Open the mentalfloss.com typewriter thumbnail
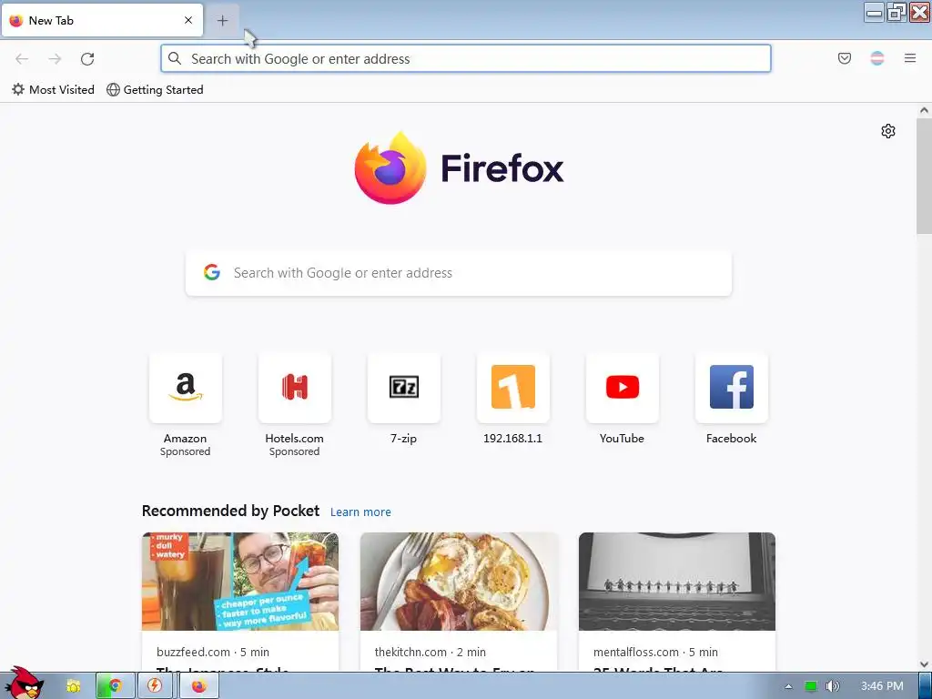The height and width of the screenshot is (699, 932). click(x=677, y=582)
